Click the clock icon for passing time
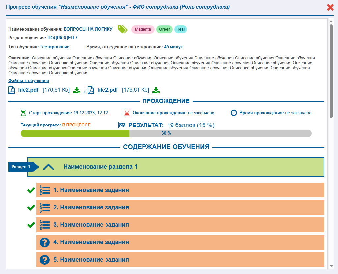The width and height of the screenshot is (338, 274). point(234,113)
